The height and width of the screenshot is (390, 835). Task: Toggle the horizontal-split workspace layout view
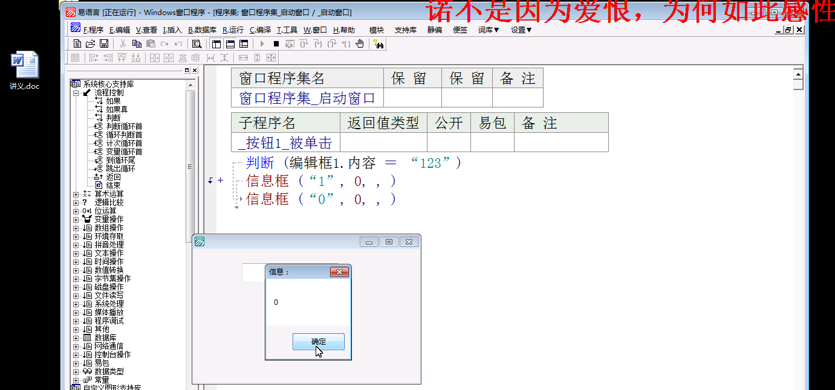230,43
